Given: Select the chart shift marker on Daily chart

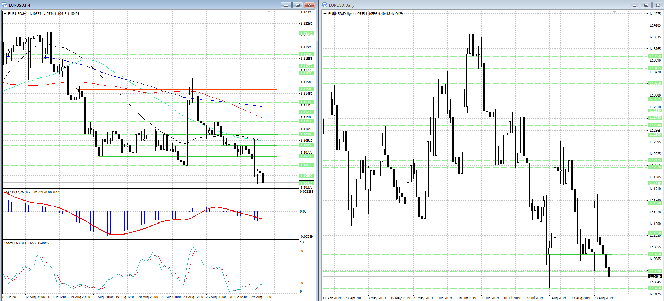Looking at the screenshot, I should pos(615,12).
